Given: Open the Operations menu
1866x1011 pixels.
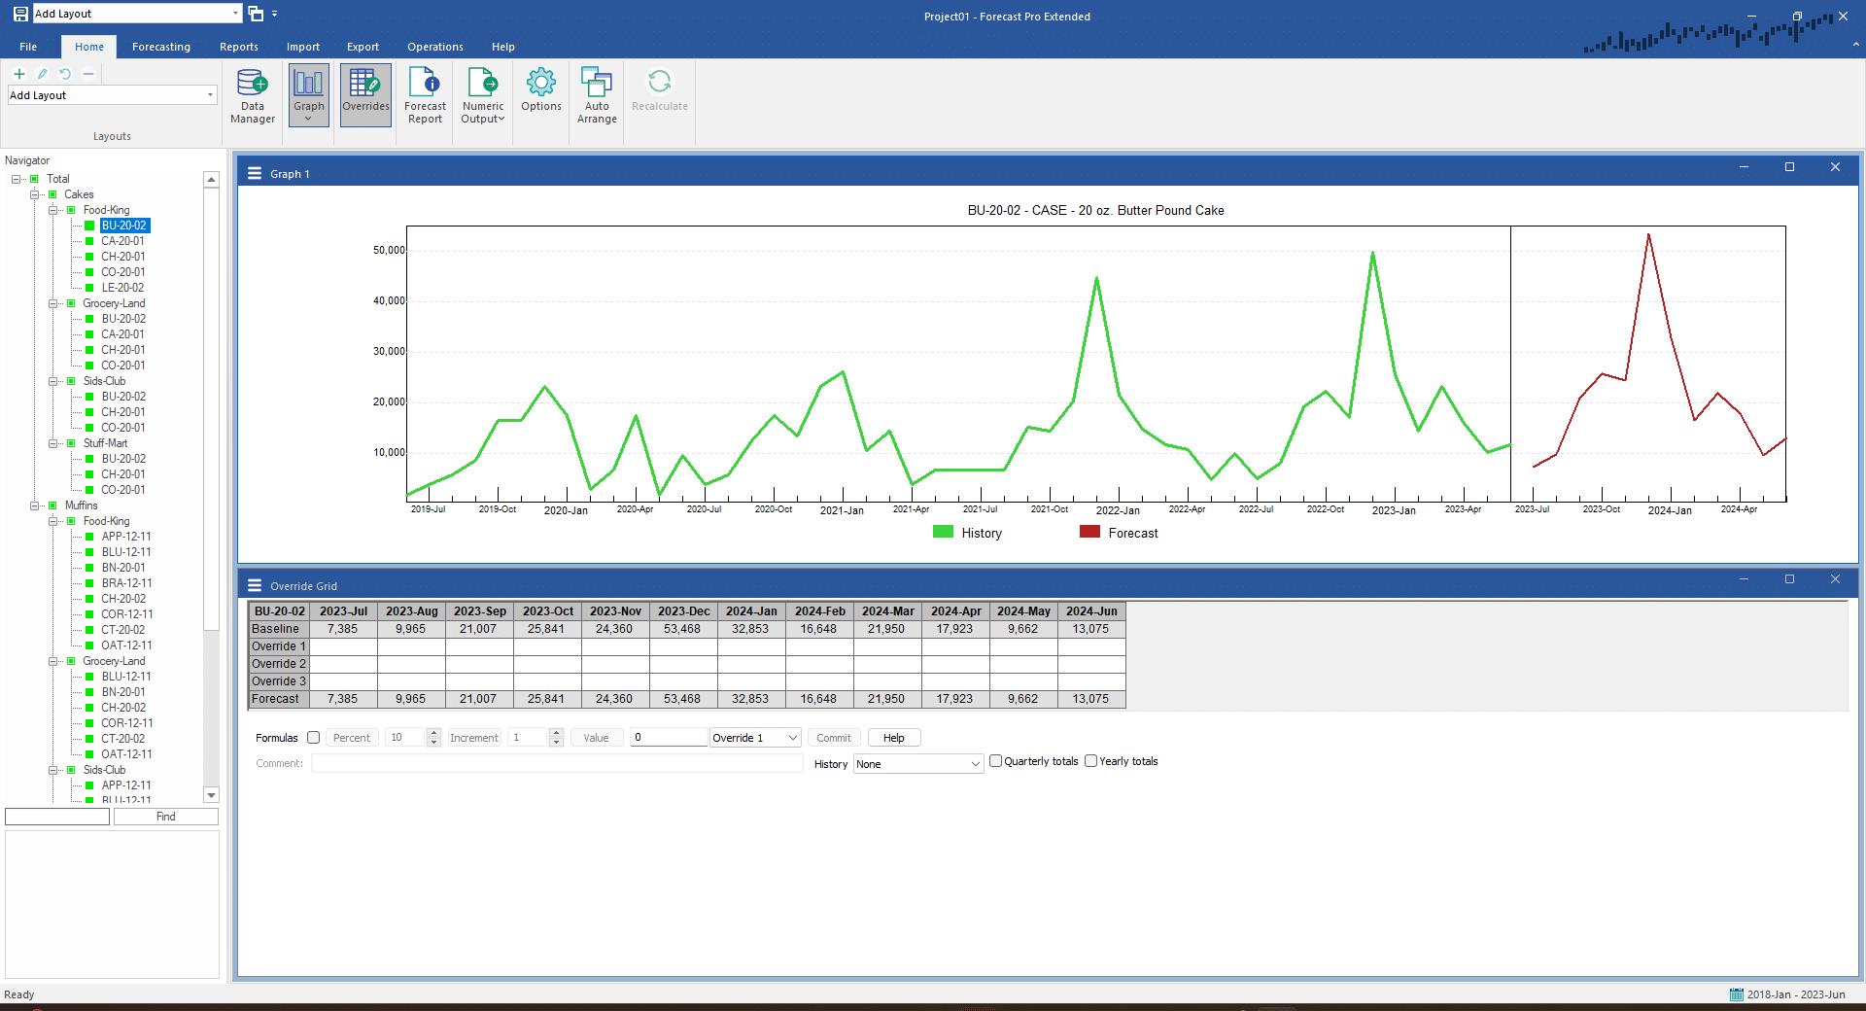Looking at the screenshot, I should [433, 46].
